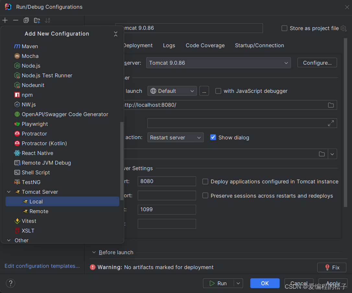The image size is (352, 293).
Task: Open the JRE dropdown arrow
Action: point(332,154)
